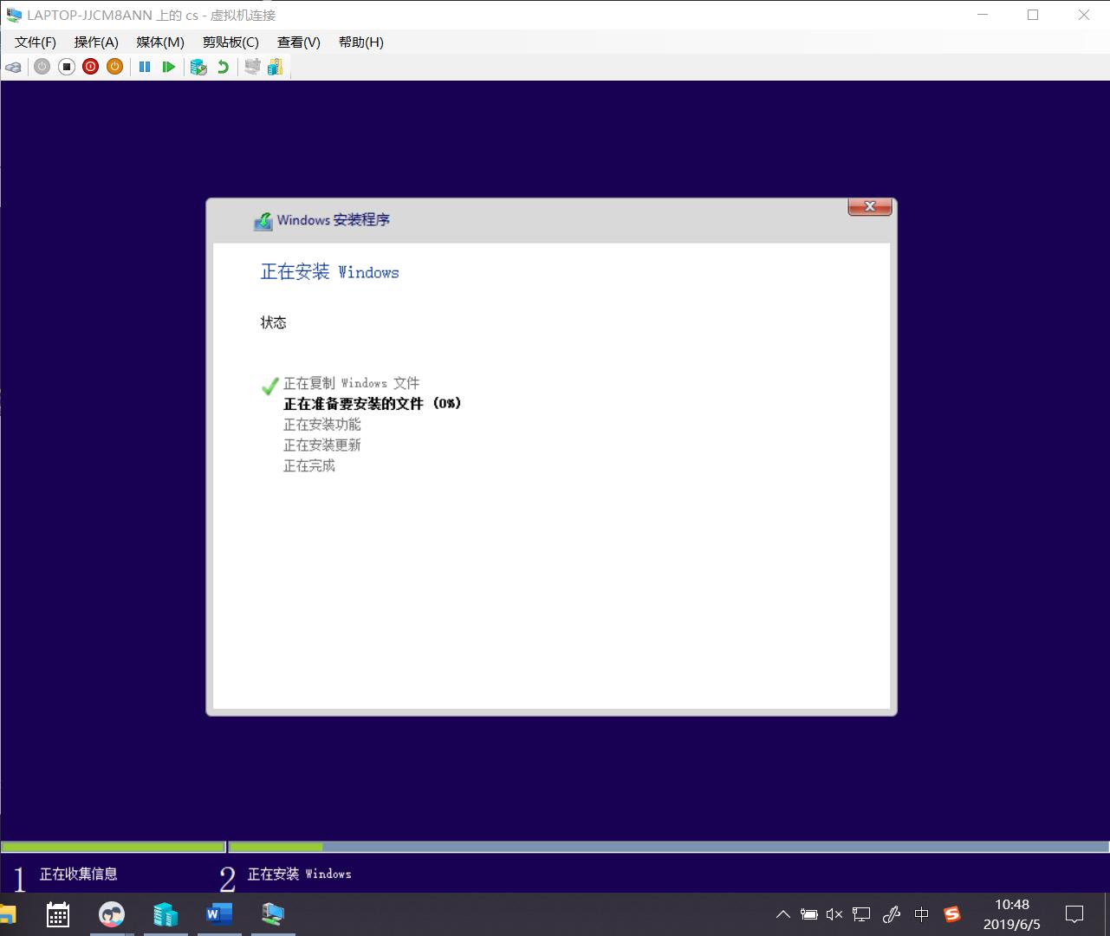Viewport: 1110px width, 936px height.
Task: Click the pen icon in the system tray
Action: coord(891,914)
